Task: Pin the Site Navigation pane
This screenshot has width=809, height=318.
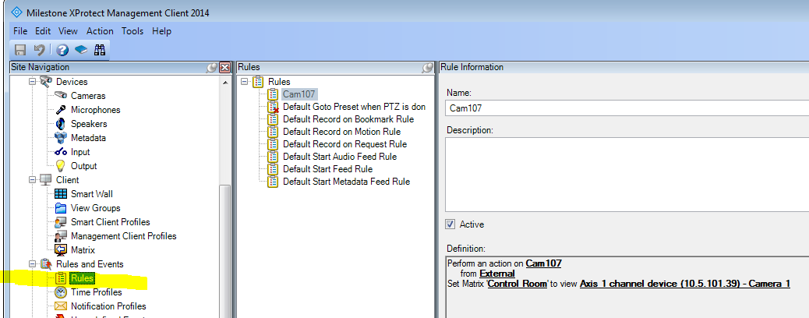Action: point(211,67)
